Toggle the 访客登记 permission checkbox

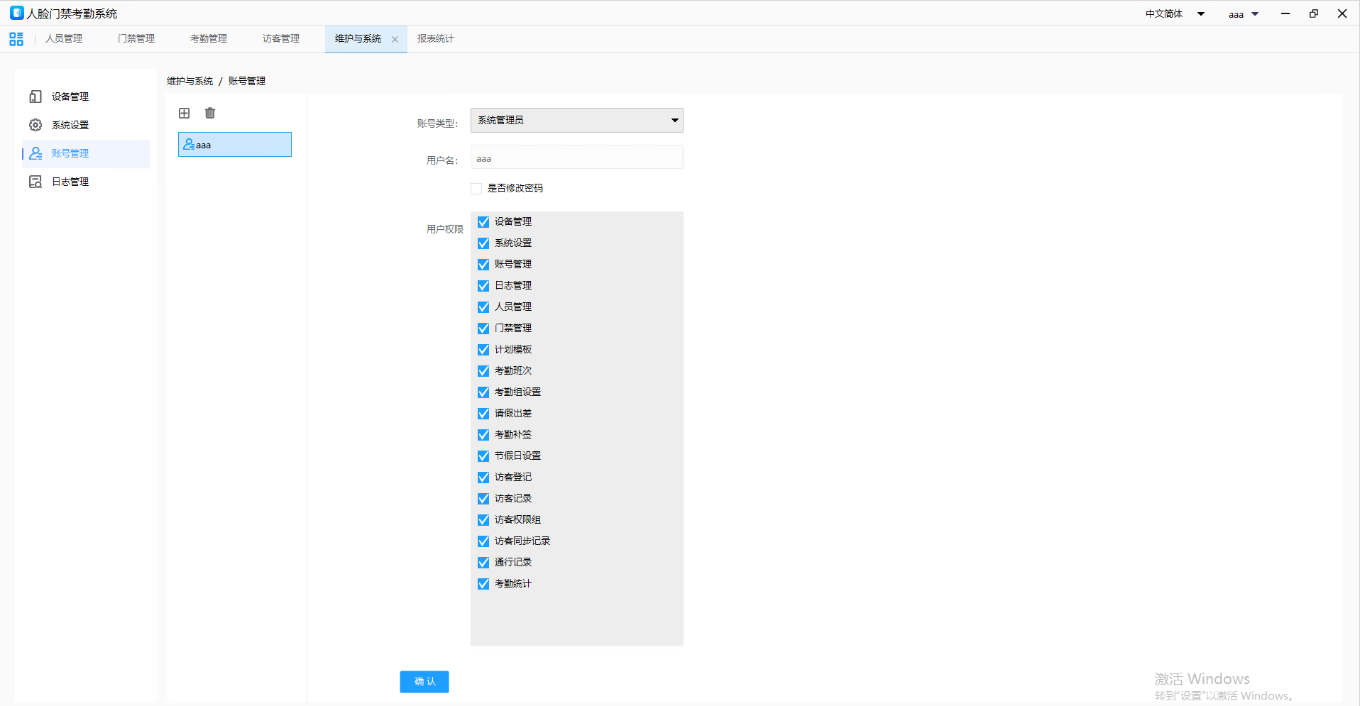pos(483,478)
